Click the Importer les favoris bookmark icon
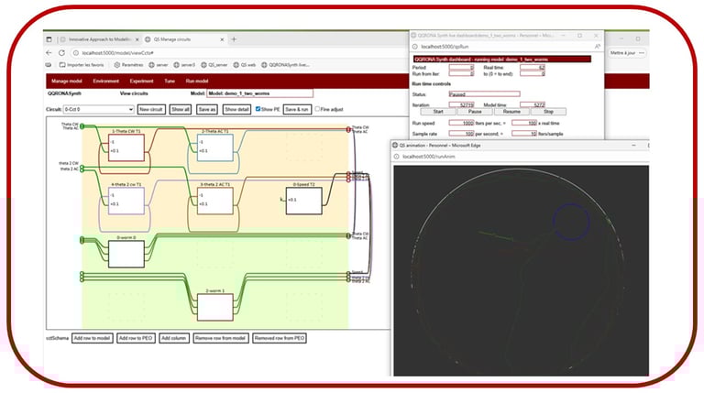704x393 pixels. pos(62,65)
